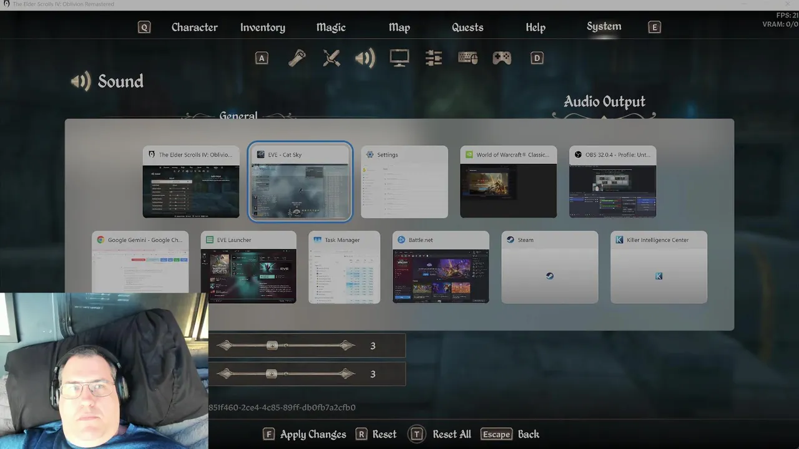Open the Inventory tab
Viewport: 799px width, 449px height.
click(263, 27)
